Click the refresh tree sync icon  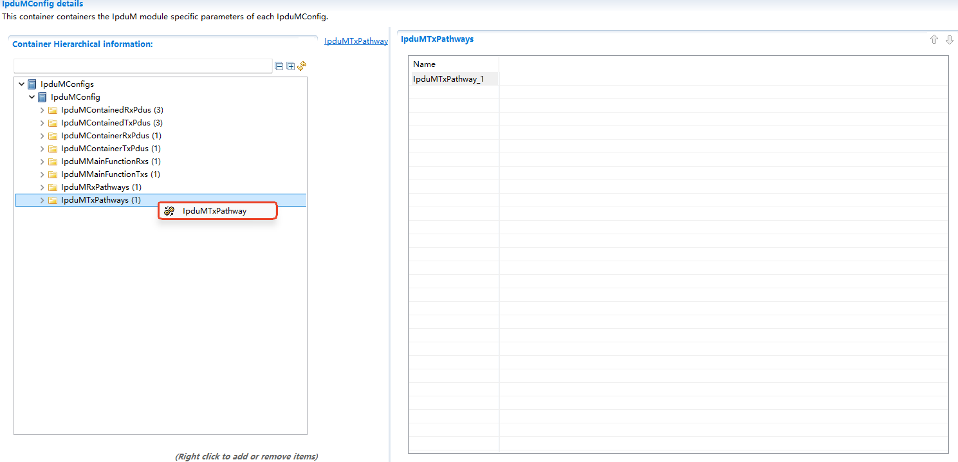click(302, 66)
